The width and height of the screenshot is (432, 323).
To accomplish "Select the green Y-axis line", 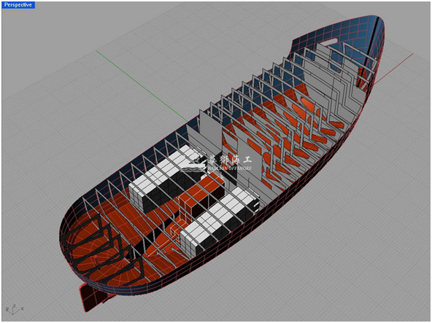I will point(142,86).
